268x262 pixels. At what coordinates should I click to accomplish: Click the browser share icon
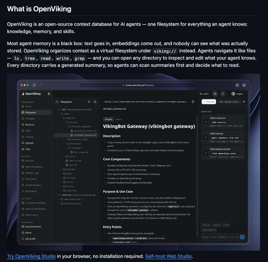click(x=237, y=85)
